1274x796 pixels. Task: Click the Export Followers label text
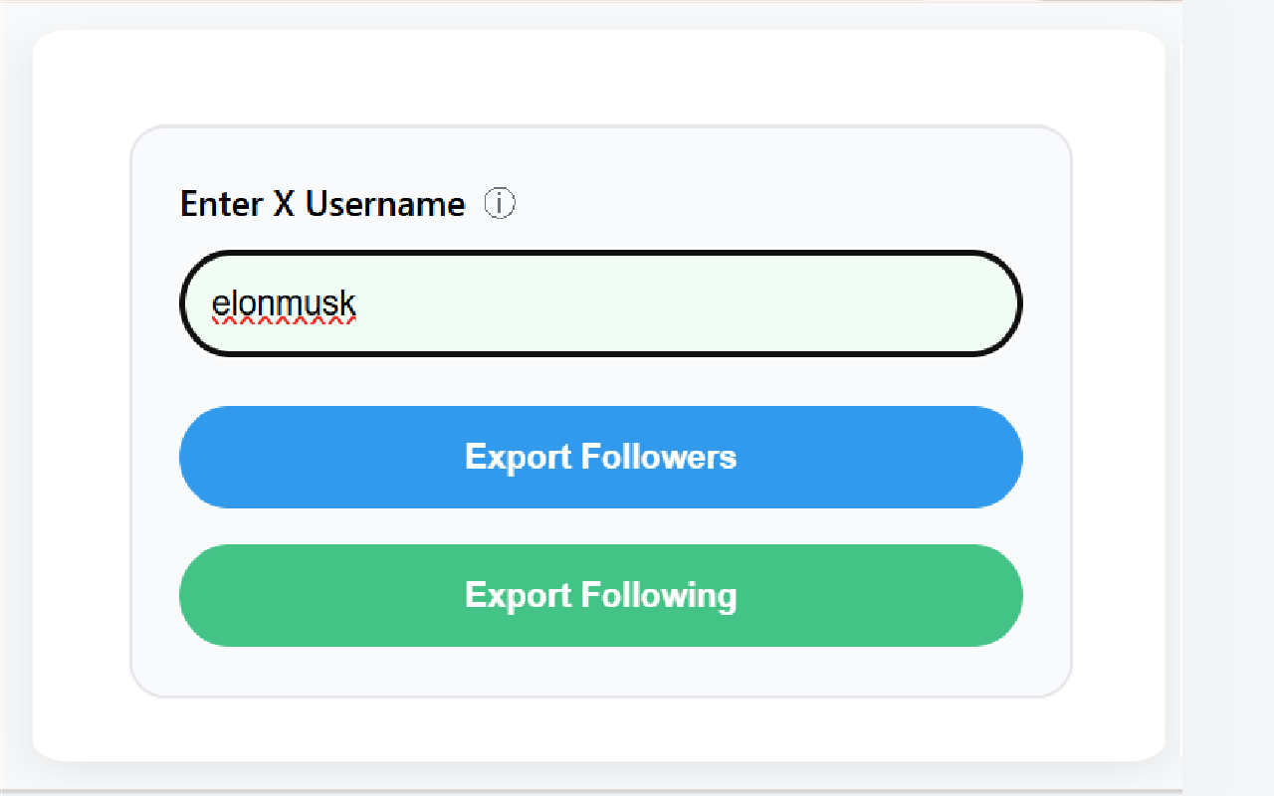pos(599,457)
